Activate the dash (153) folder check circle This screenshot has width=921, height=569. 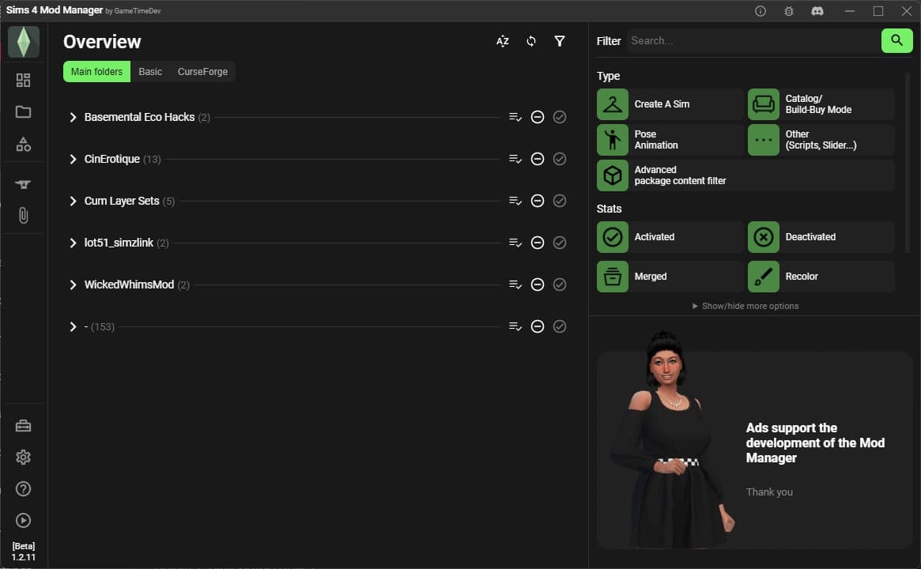tap(560, 326)
